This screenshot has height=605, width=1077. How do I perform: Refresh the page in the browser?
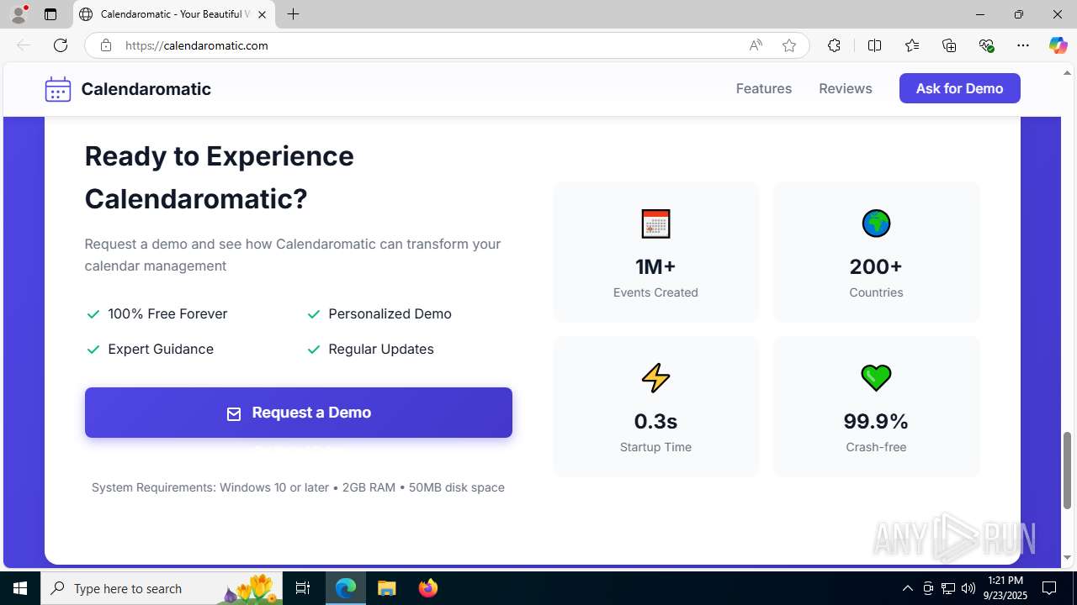pyautogui.click(x=61, y=45)
